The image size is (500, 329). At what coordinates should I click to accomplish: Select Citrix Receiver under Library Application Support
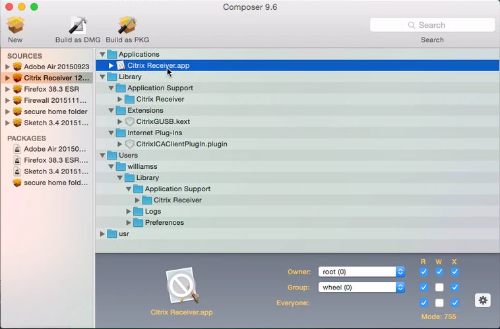click(160, 99)
